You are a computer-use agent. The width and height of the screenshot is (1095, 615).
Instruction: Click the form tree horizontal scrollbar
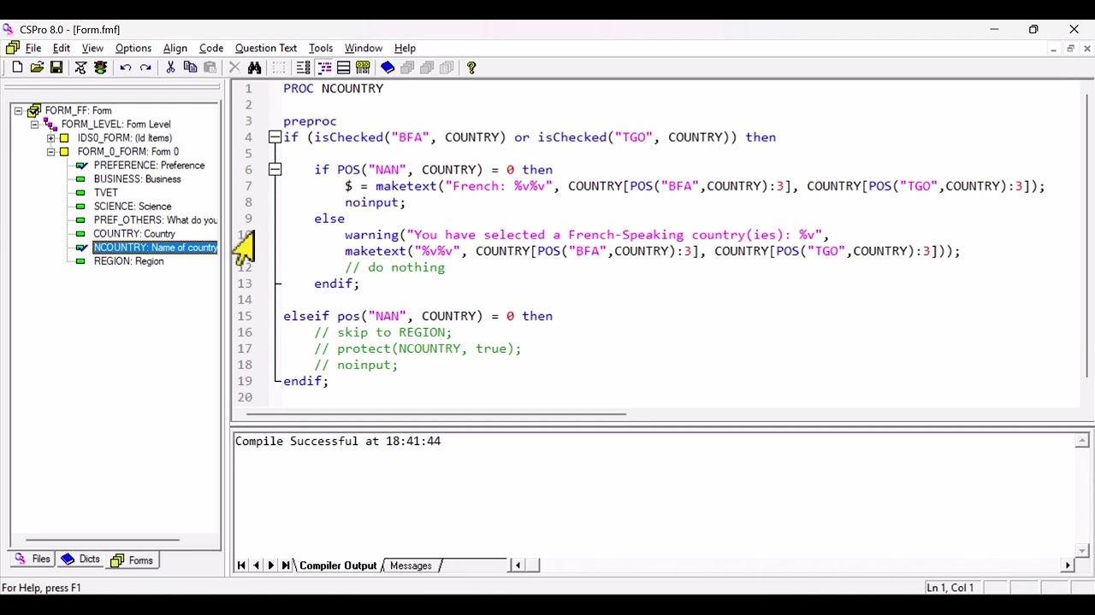pos(103,540)
